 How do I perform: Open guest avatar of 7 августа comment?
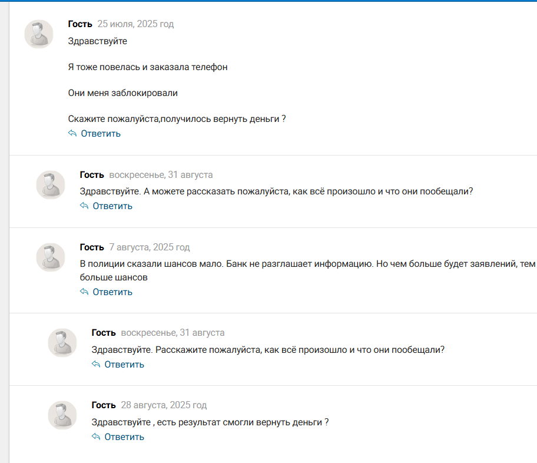coord(51,257)
